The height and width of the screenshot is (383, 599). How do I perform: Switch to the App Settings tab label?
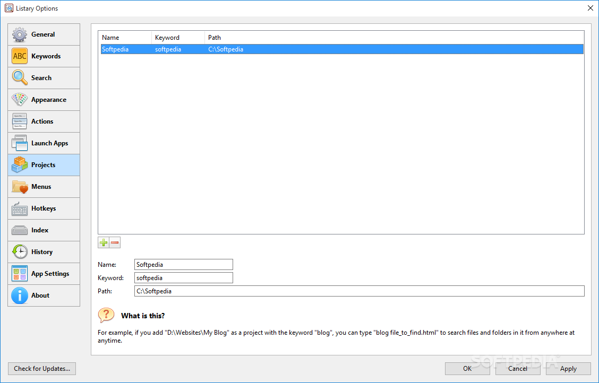[x=50, y=274]
